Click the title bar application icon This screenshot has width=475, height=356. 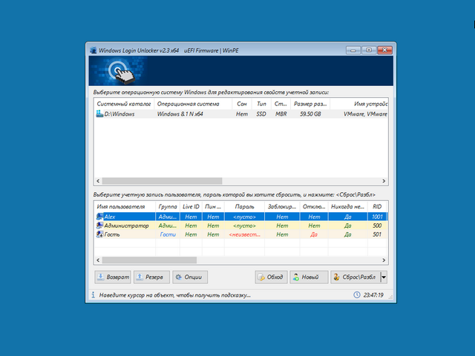93,50
